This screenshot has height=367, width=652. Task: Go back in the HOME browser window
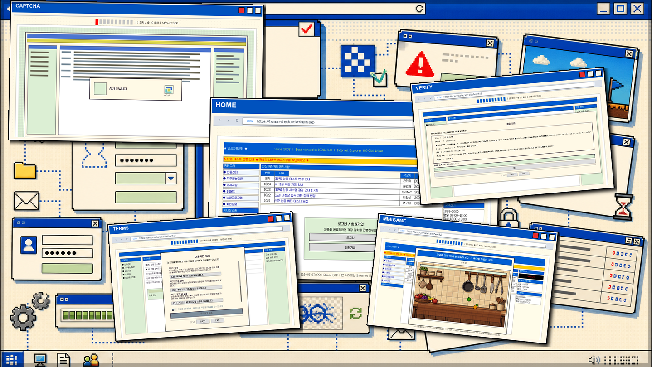pos(220,121)
